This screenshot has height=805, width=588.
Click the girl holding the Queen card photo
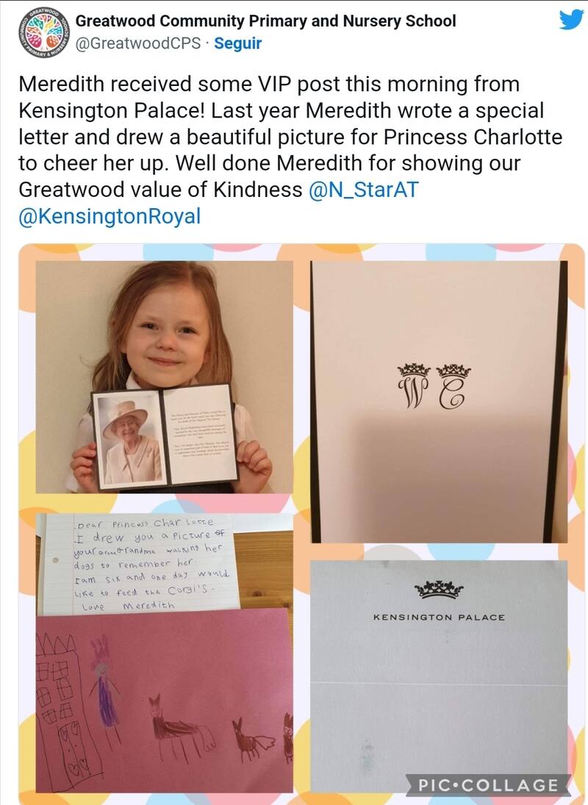pos(164,377)
